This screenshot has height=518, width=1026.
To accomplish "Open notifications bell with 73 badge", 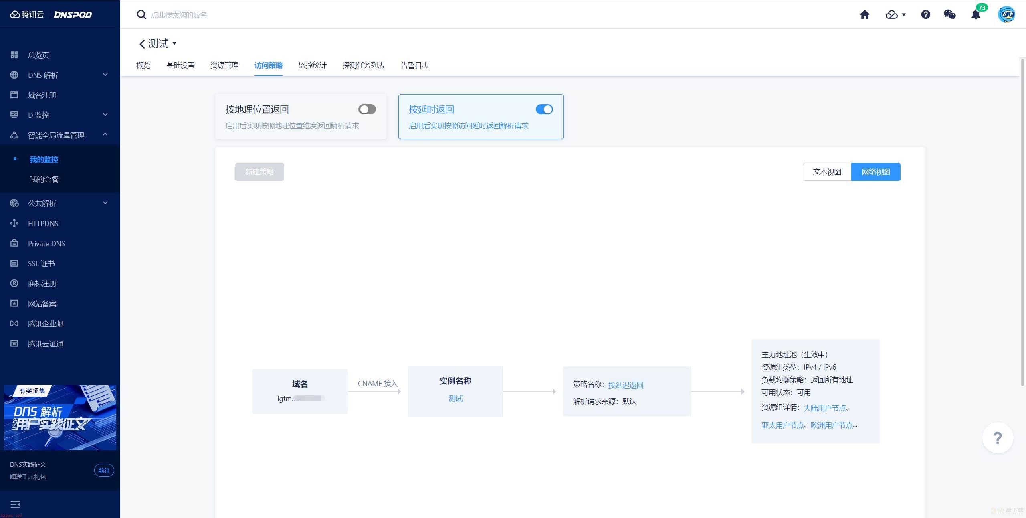I will coord(976,15).
